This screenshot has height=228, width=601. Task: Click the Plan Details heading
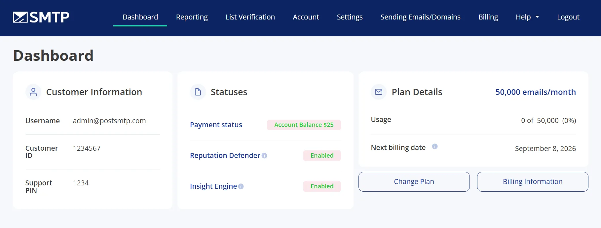click(x=417, y=92)
